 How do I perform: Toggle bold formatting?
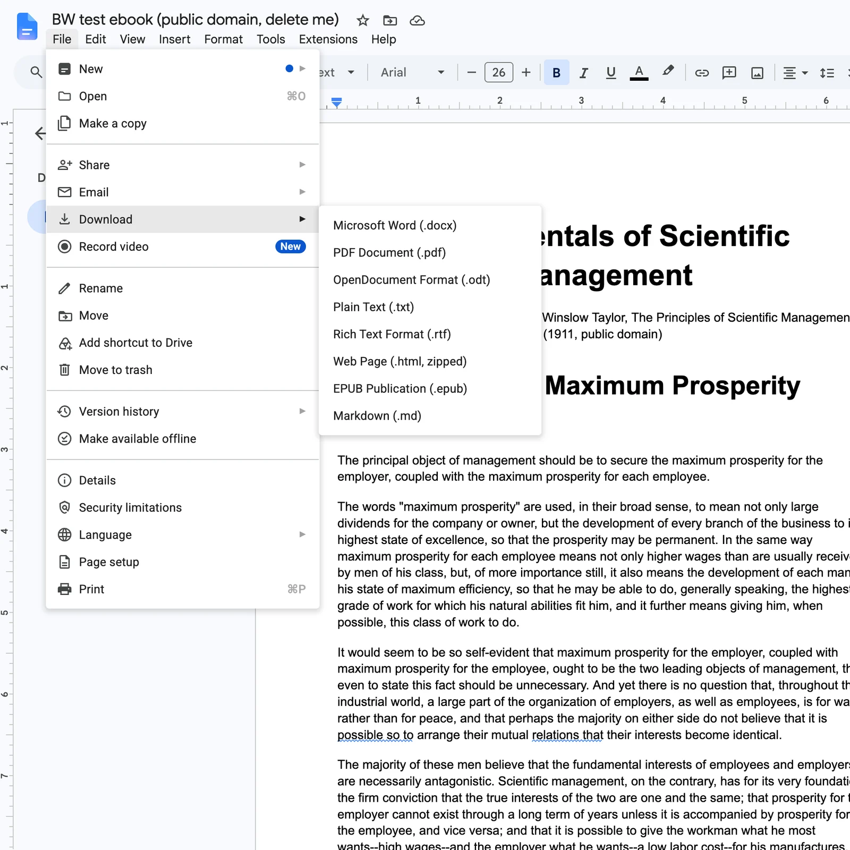click(557, 73)
